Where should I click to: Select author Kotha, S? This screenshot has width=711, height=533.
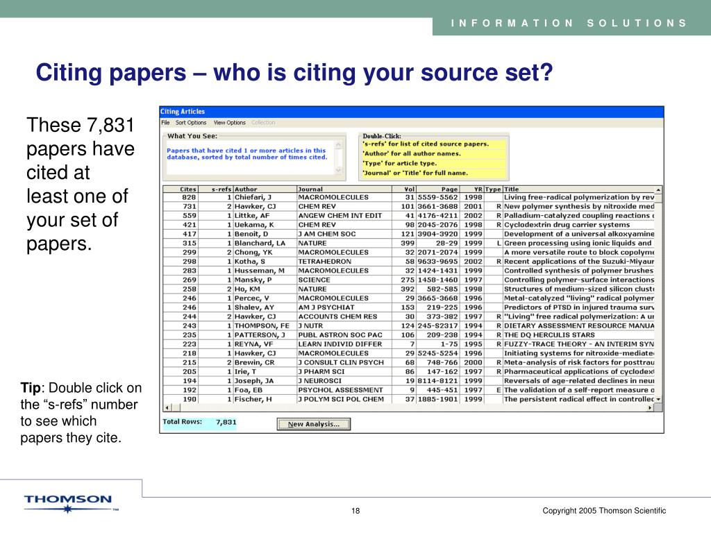(250, 262)
